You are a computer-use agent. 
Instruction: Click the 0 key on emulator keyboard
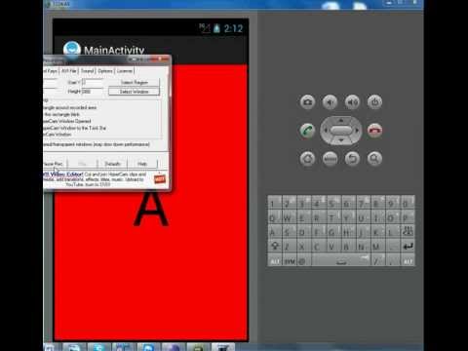(x=408, y=202)
